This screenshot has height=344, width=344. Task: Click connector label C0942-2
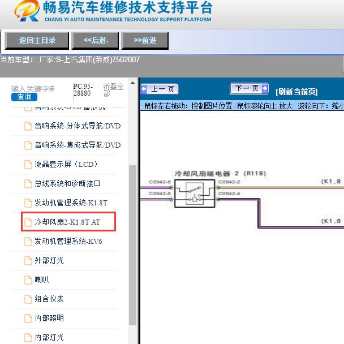(229, 182)
